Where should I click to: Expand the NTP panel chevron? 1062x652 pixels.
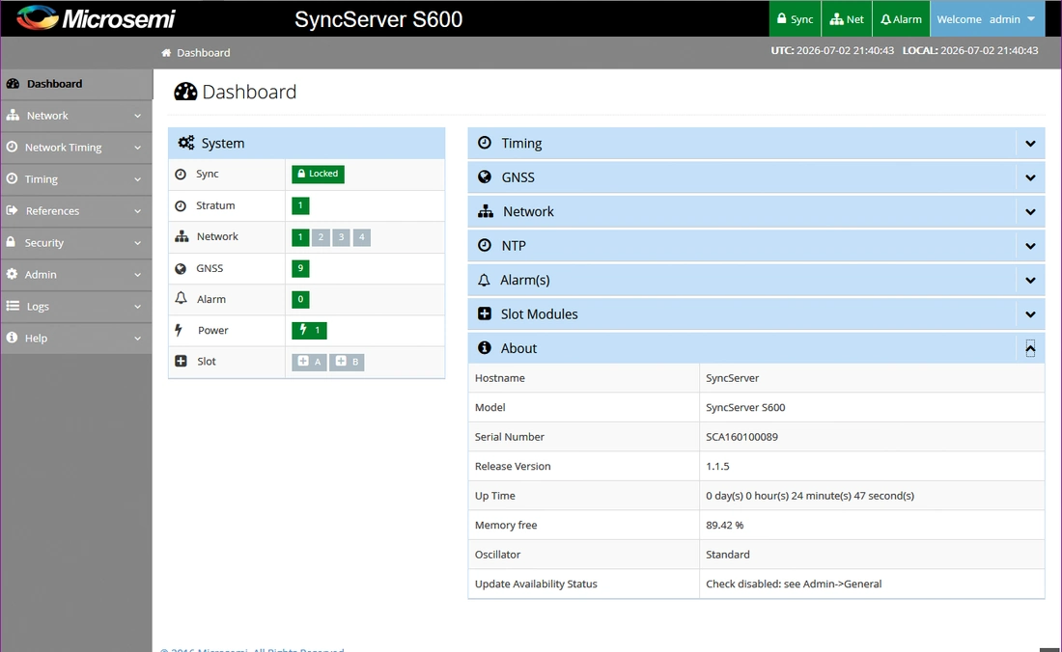coord(1030,246)
